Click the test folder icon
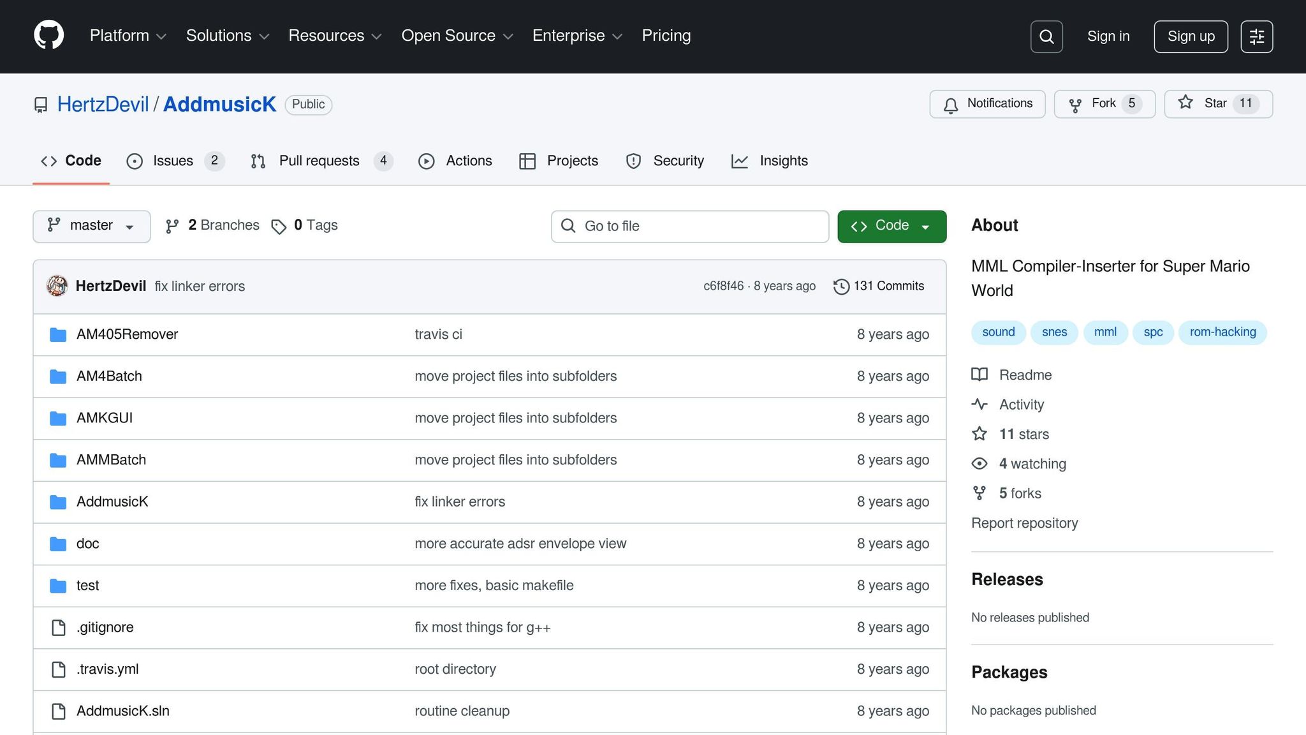The height and width of the screenshot is (735, 1306). [x=58, y=586]
